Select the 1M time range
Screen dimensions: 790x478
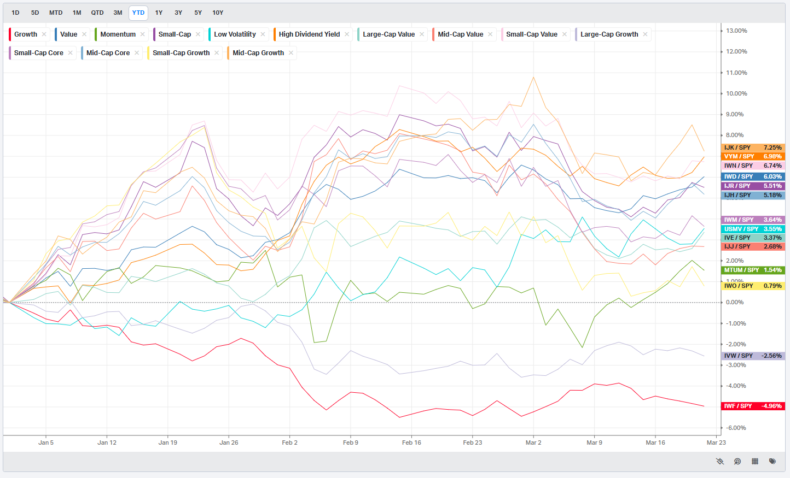pyautogui.click(x=77, y=13)
